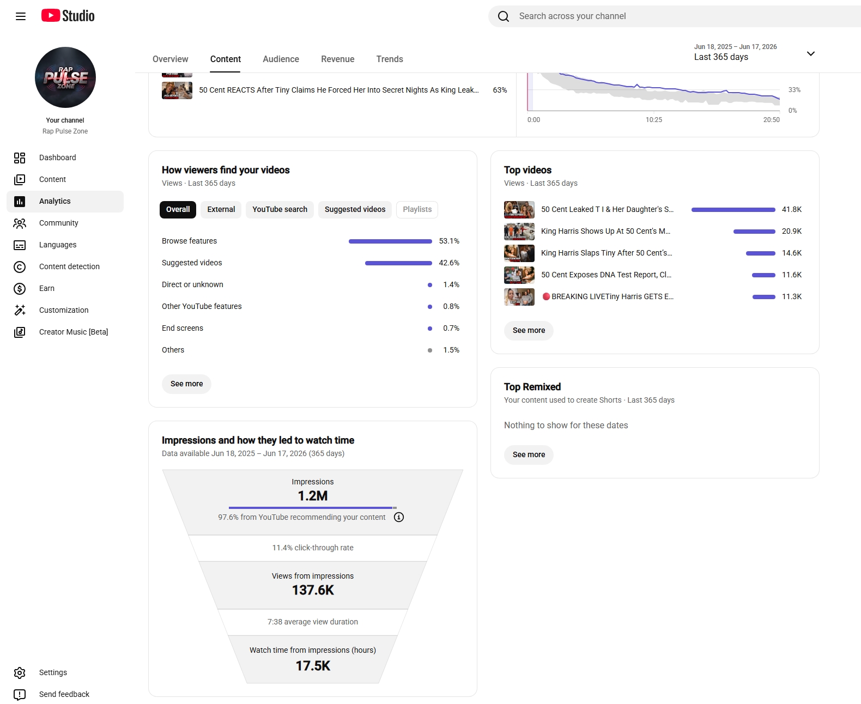Image resolution: width=861 pixels, height=704 pixels.
Task: Click the Content play-box sidebar icon
Action: 20,179
